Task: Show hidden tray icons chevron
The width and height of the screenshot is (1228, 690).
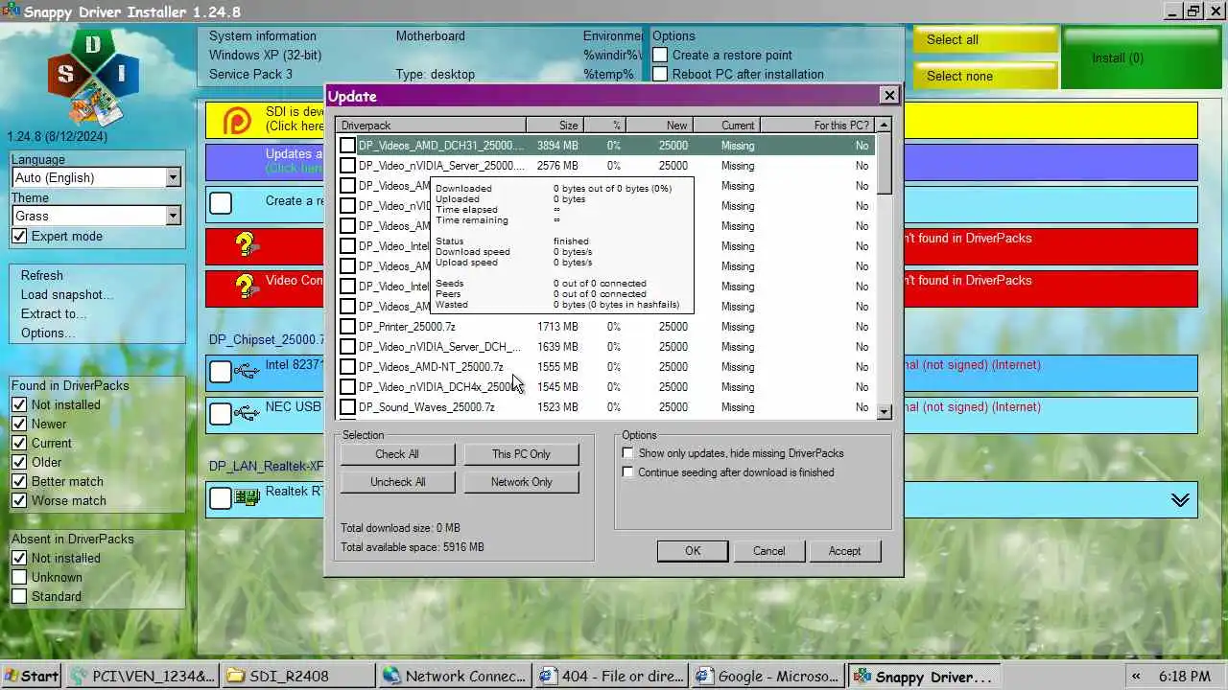Action: point(1137,676)
